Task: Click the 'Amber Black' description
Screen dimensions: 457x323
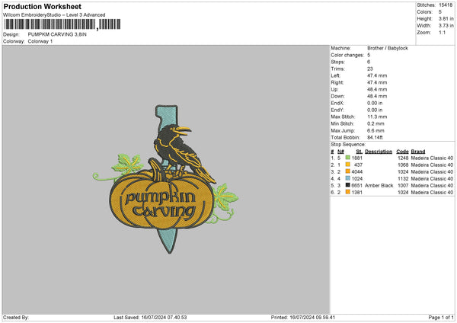Action: pyautogui.click(x=379, y=185)
